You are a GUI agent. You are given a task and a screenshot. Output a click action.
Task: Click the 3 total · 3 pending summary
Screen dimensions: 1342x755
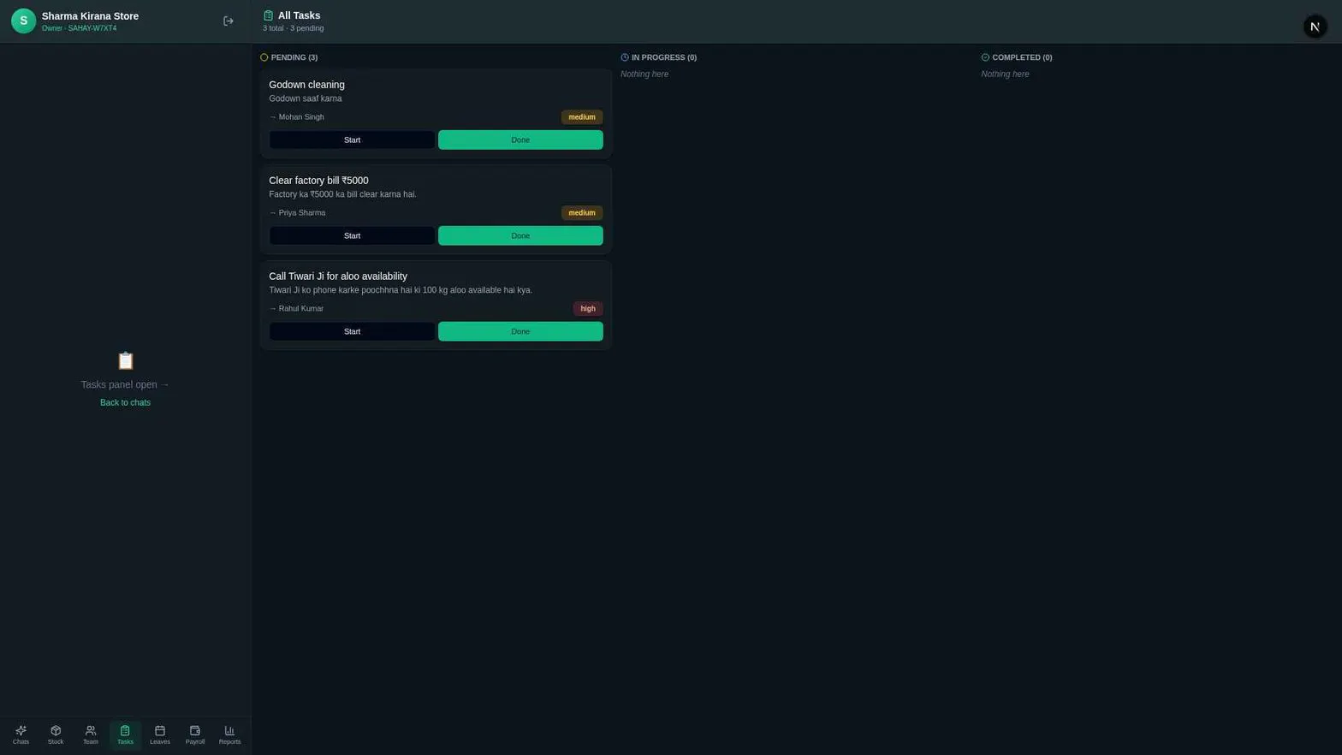293,28
